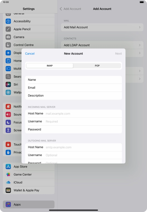Select App Store in Settings sidebar
147x212 pixels.
29,167
